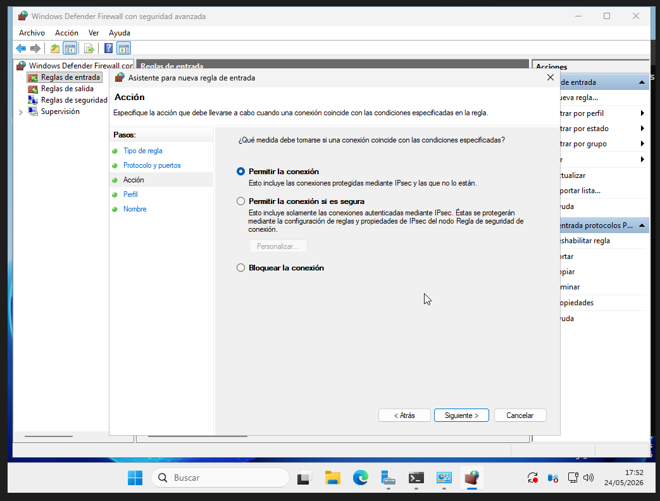This screenshot has height=501, width=660.
Task: Launch Microsoft Edge from the taskbar
Action: [x=360, y=478]
